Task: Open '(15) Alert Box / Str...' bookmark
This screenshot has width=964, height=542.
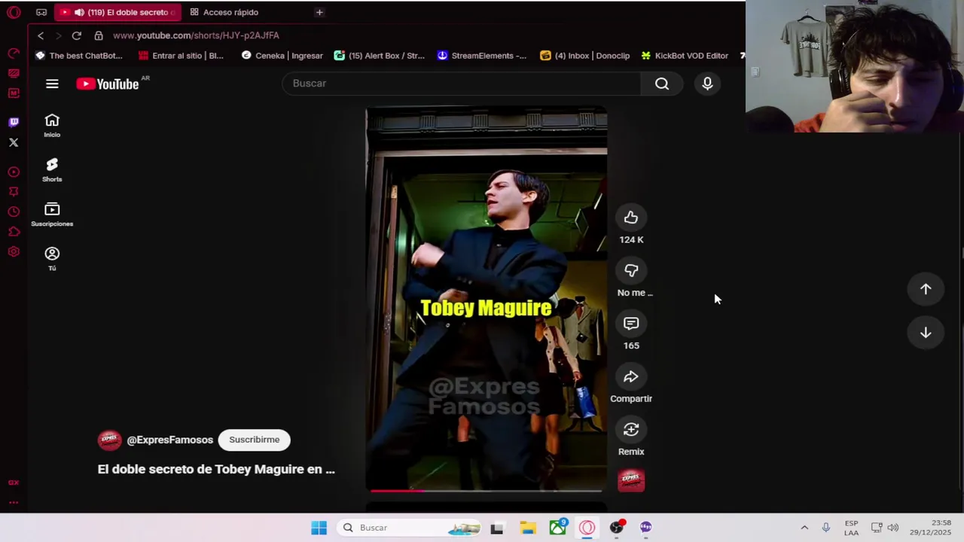Action: (x=380, y=56)
